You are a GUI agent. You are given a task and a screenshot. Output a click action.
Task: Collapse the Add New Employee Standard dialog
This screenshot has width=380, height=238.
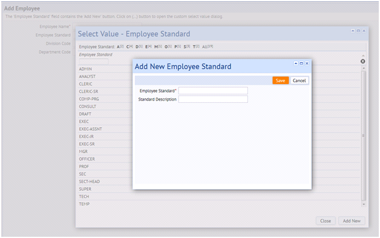point(296,64)
